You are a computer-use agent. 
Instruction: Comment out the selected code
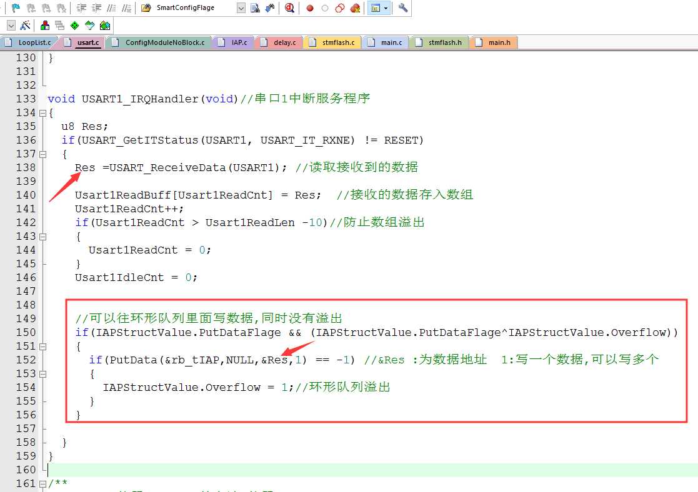click(x=111, y=7)
